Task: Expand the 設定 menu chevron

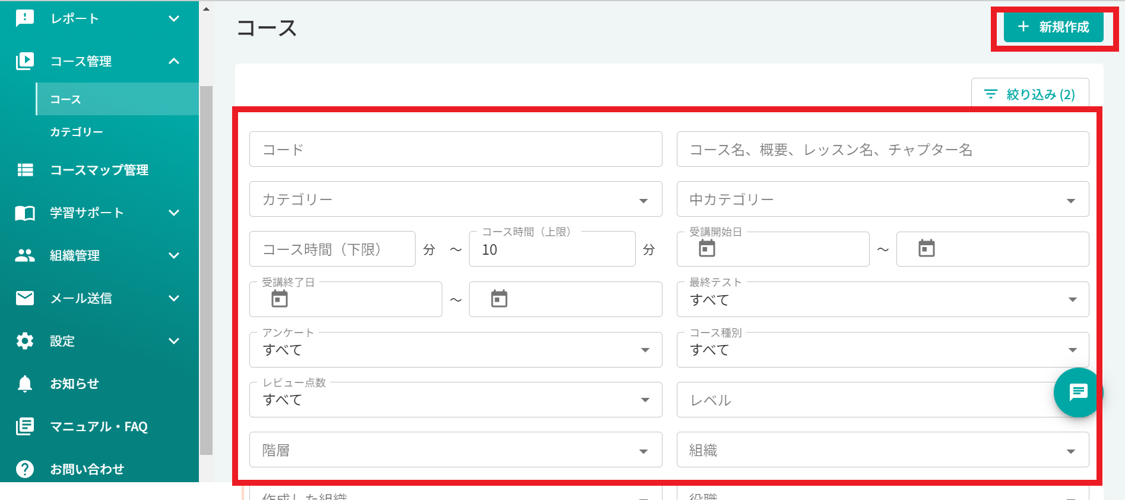Action: [174, 341]
